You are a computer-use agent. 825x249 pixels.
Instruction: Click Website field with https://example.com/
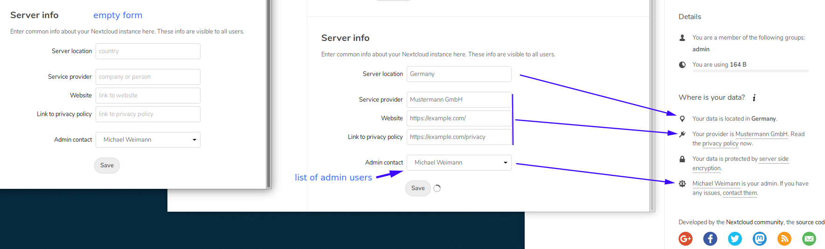coord(459,118)
